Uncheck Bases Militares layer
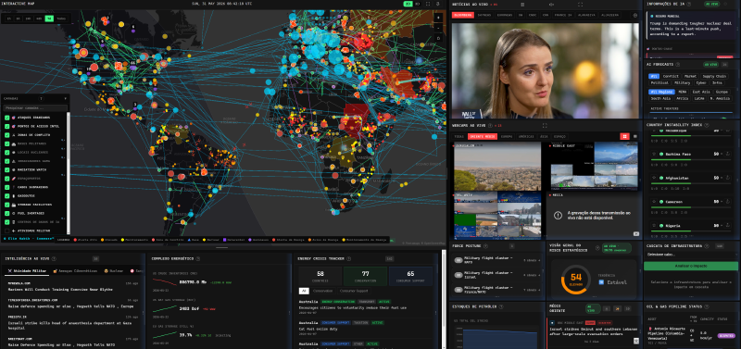 [7, 143]
